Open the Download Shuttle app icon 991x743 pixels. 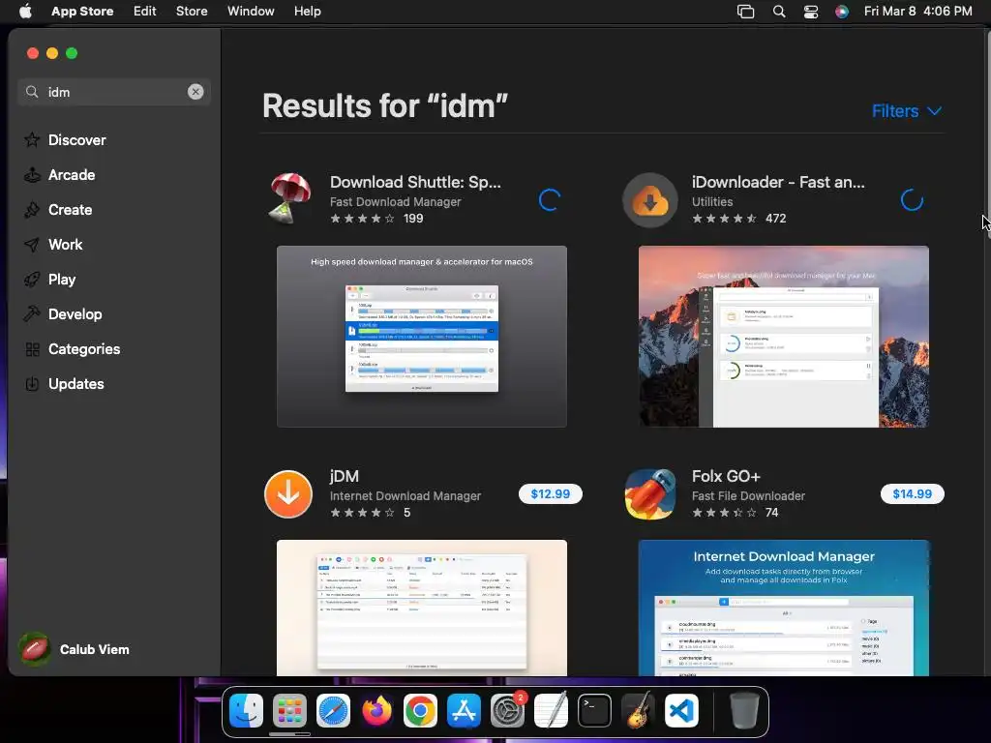pos(288,199)
